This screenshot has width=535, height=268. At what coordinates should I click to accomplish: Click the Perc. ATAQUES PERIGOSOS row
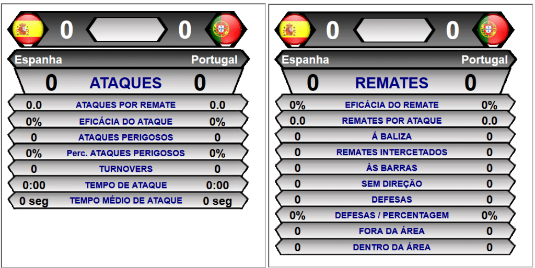pos(128,152)
